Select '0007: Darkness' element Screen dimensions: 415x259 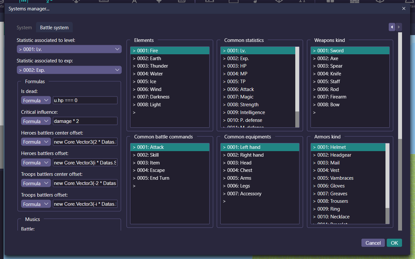[x=170, y=97]
